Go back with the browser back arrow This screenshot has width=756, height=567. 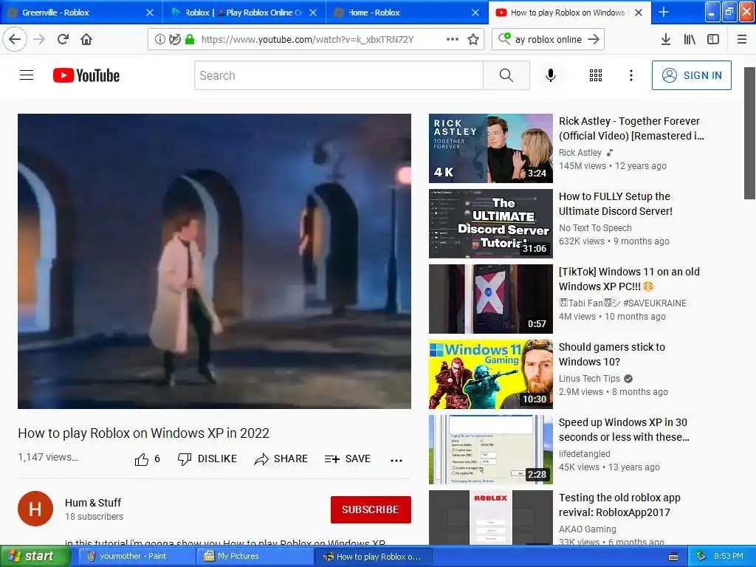[x=15, y=39]
